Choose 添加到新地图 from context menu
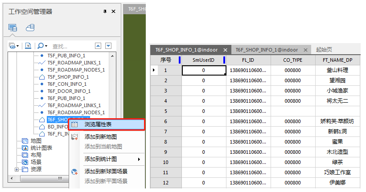The height and width of the screenshot is (192, 366). coord(100,136)
